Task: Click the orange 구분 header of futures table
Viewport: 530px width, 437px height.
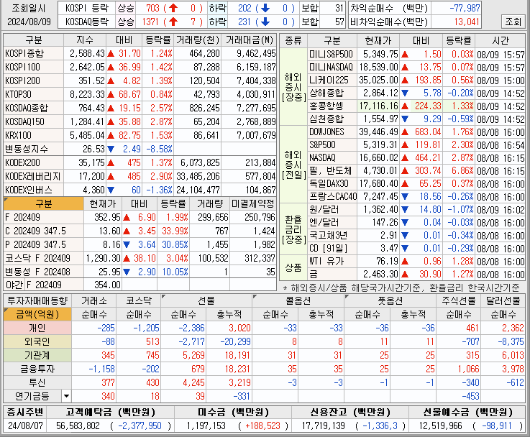Action: click(x=44, y=203)
